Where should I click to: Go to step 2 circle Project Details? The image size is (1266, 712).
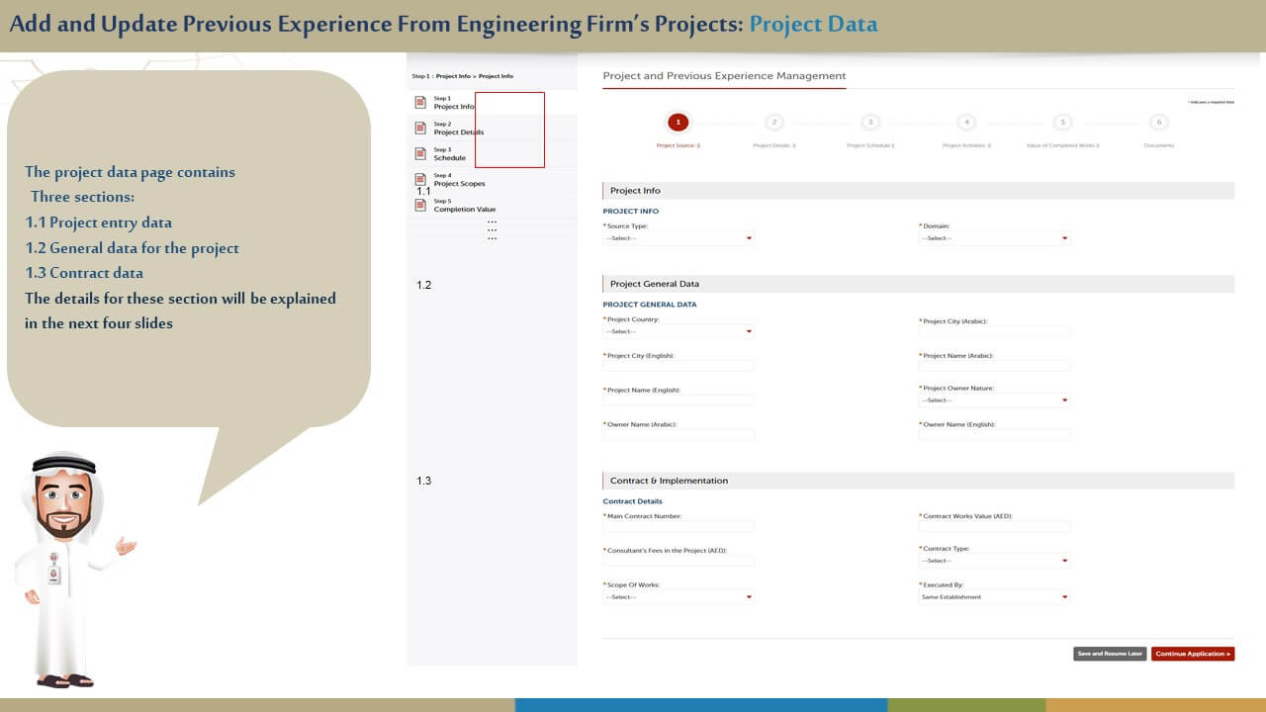[774, 123]
